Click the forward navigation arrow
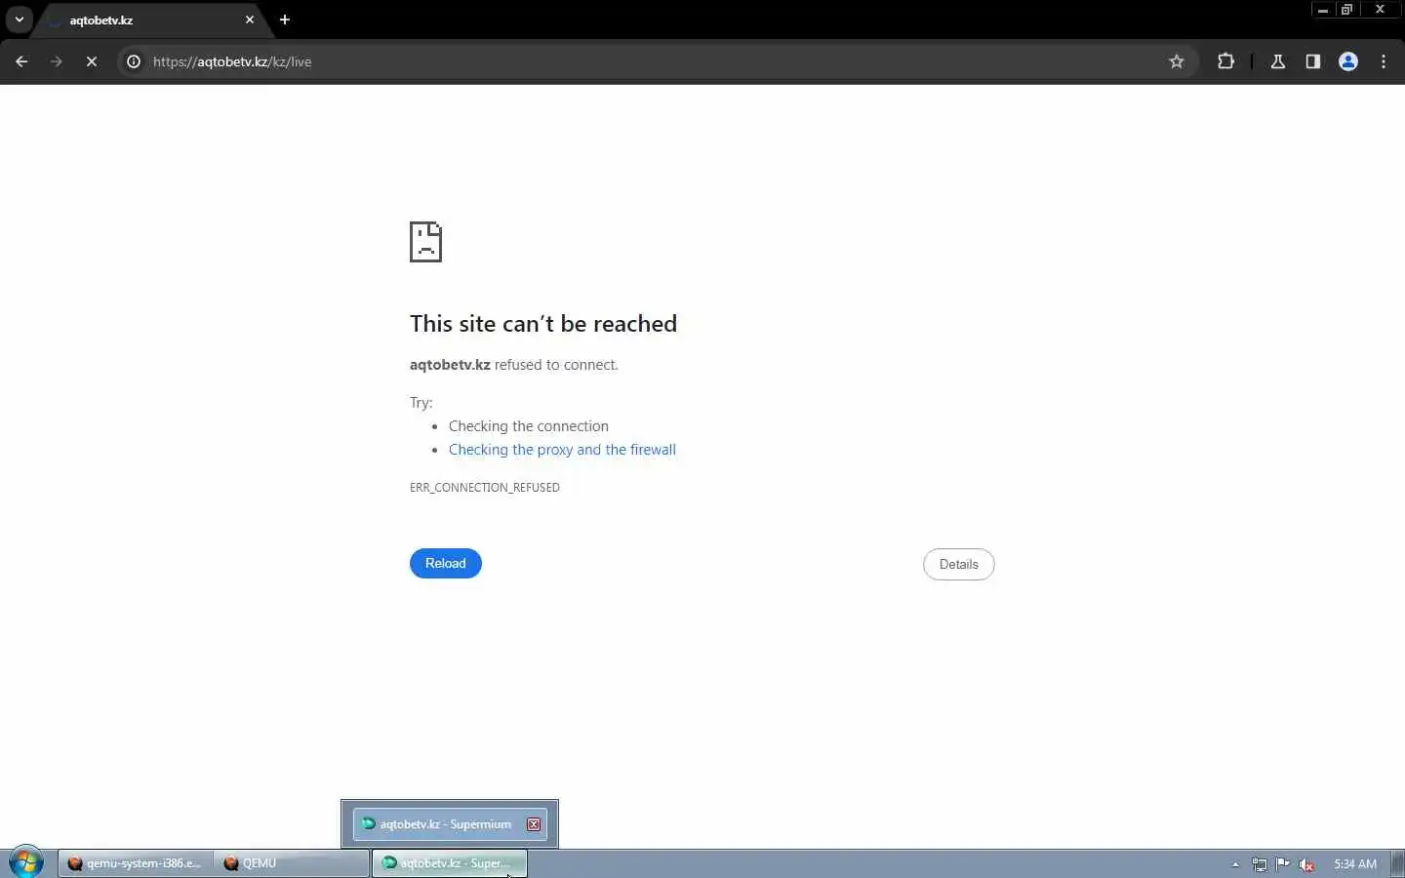 pyautogui.click(x=57, y=61)
